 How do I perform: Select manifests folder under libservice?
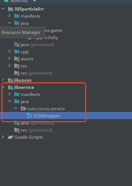(30, 95)
